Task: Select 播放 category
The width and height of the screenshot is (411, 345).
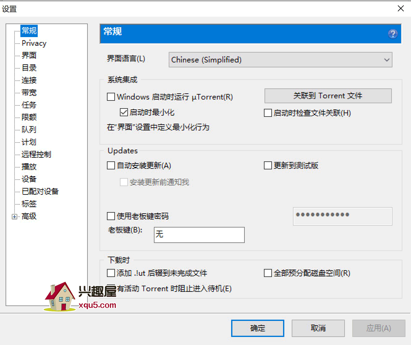Action: (x=29, y=167)
